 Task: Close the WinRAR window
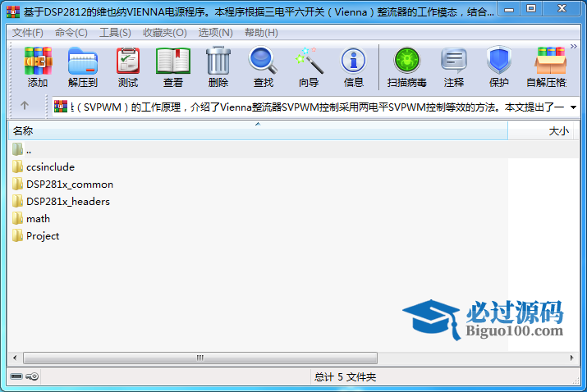click(x=562, y=9)
